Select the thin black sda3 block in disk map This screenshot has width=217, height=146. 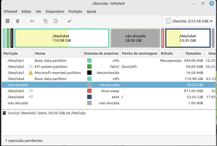(12, 38)
